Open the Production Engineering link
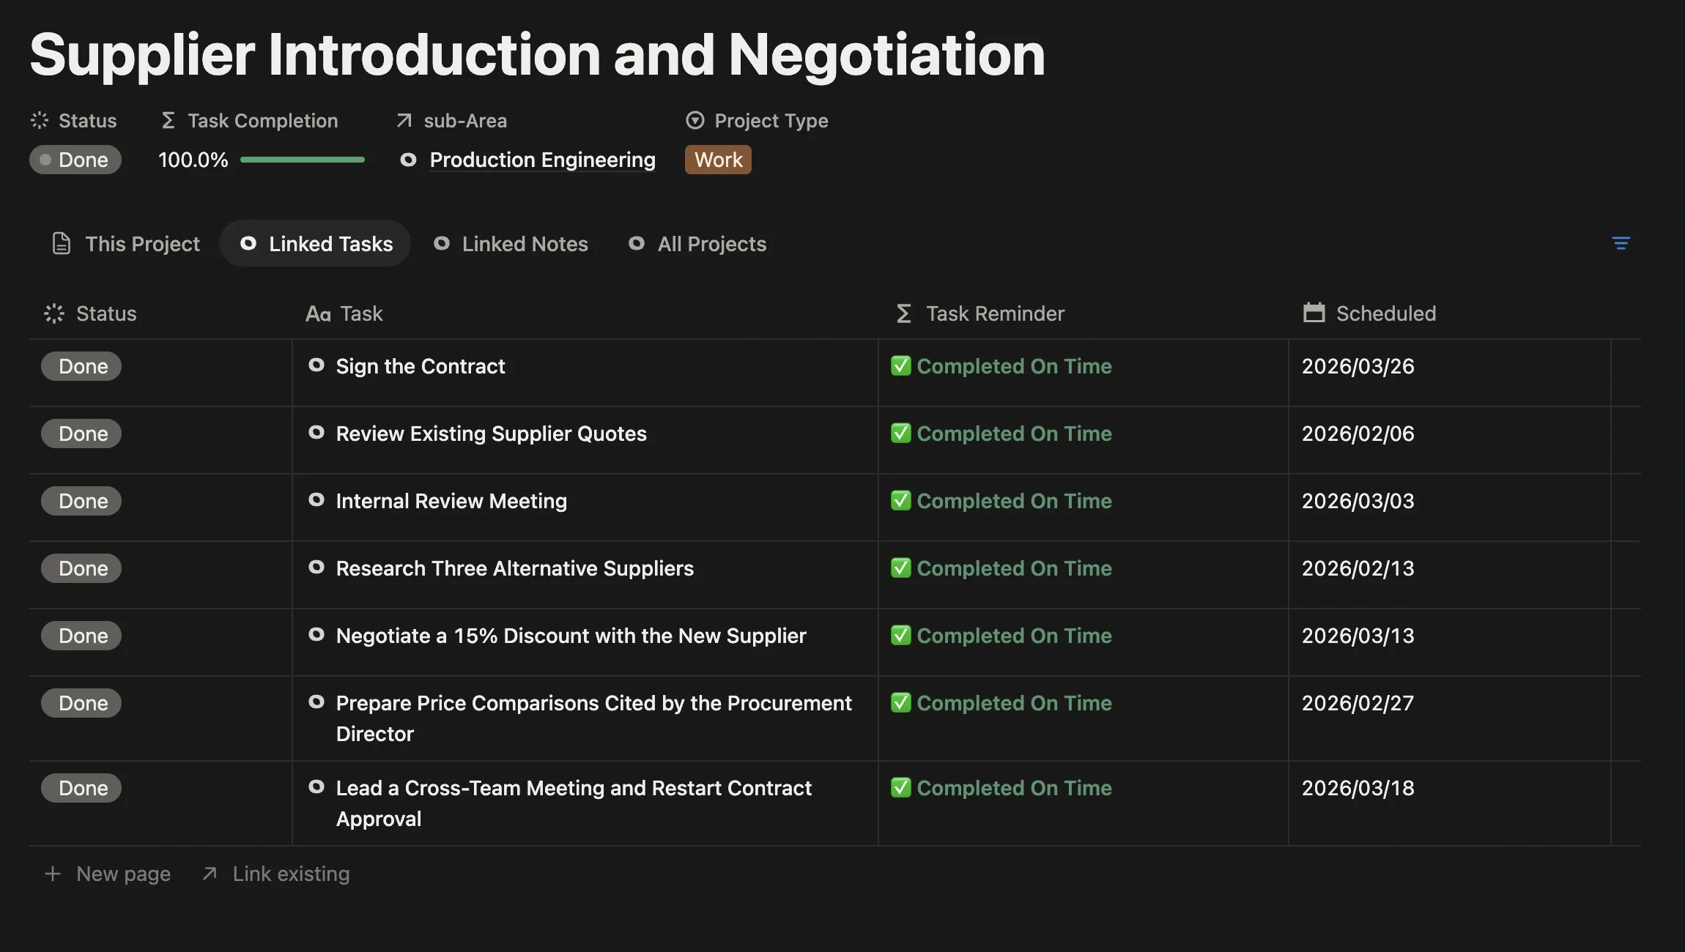The width and height of the screenshot is (1685, 952). pos(542,160)
